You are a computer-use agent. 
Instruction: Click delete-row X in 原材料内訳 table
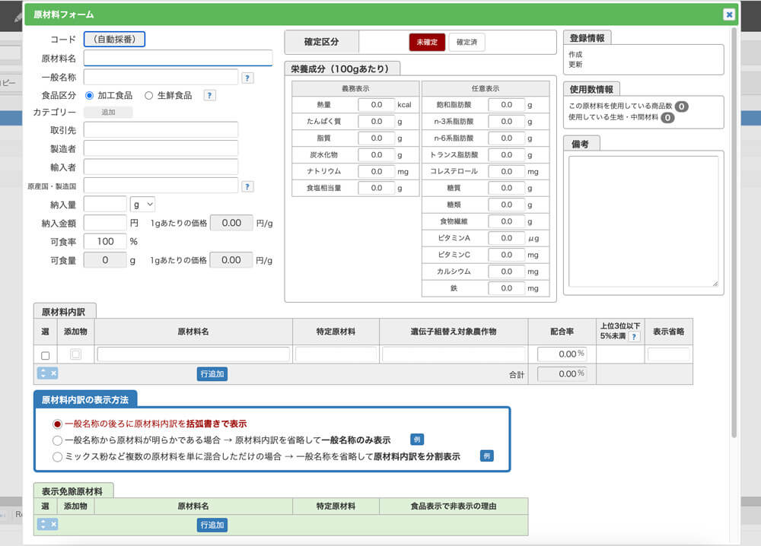click(x=53, y=373)
